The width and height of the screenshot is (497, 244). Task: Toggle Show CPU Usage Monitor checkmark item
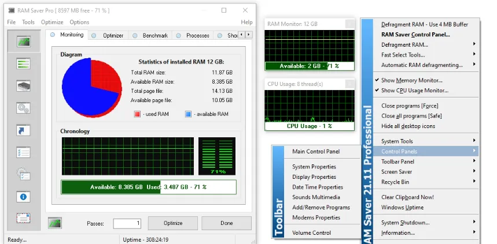[x=426, y=91]
